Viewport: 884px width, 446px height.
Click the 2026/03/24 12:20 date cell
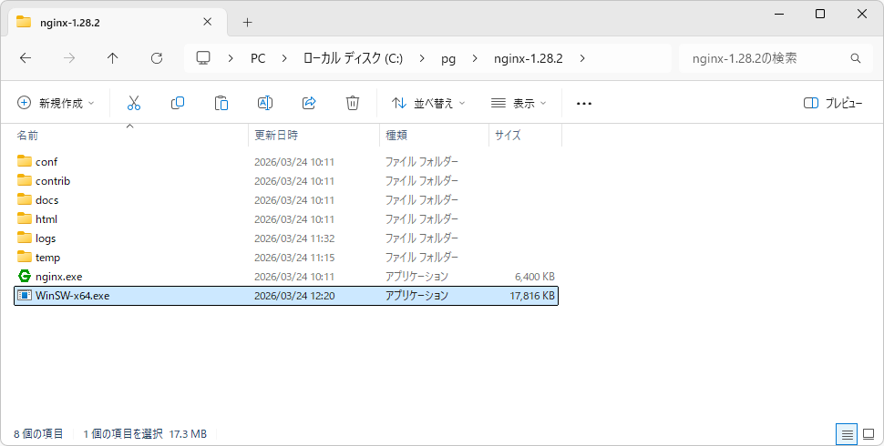(294, 296)
